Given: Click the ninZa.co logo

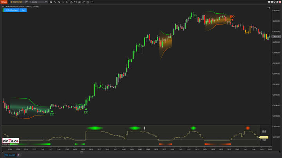Looking at the screenshot, I should [x=11, y=141].
